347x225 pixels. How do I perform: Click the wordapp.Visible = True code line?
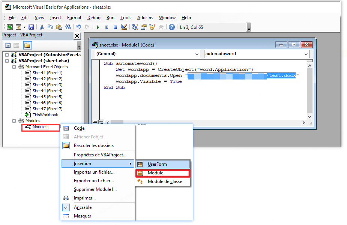coord(149,81)
